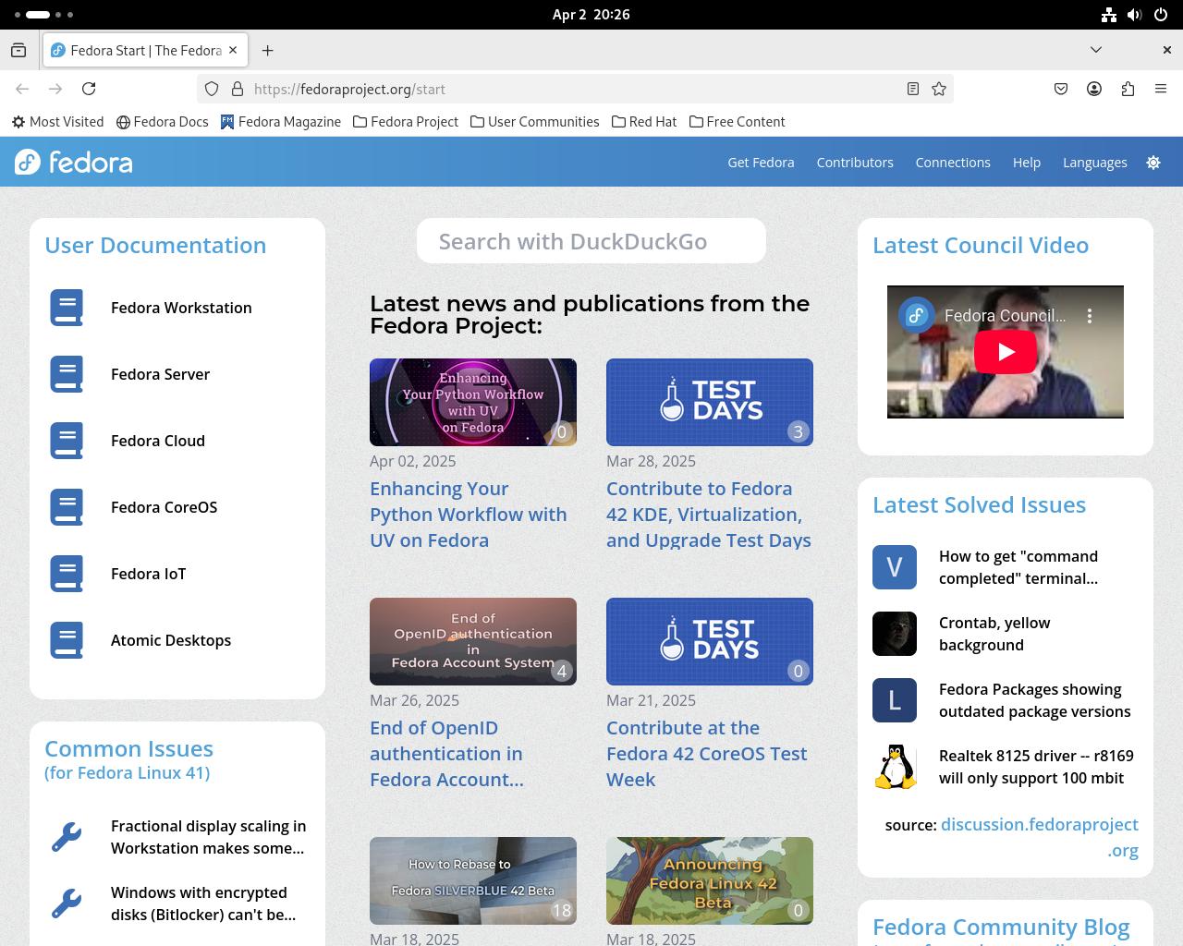Screen dimensions: 1183x946
Task: Open the Extensions puzzle icon
Action: (1128, 89)
